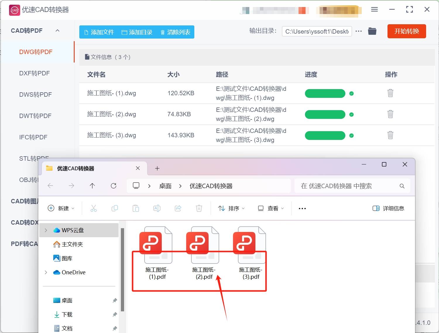Open the hamburger menu in the 优速CAD转换器 title bar
This screenshot has height=333, width=439.
(x=374, y=10)
